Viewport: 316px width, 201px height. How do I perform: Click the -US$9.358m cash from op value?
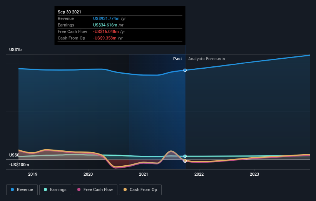[105, 38]
